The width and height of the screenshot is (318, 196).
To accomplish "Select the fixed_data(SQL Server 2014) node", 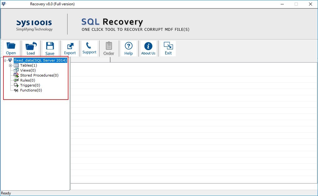I will pyautogui.click(x=40, y=60).
